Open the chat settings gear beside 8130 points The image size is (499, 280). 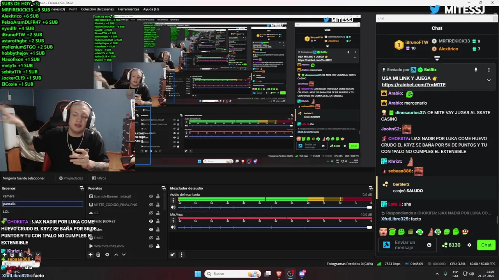coord(469,245)
